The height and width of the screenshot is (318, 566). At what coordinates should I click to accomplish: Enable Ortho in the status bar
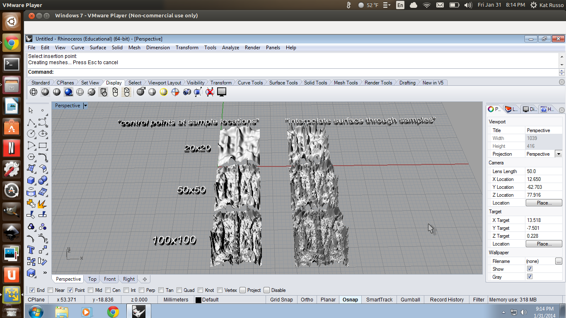click(x=307, y=299)
